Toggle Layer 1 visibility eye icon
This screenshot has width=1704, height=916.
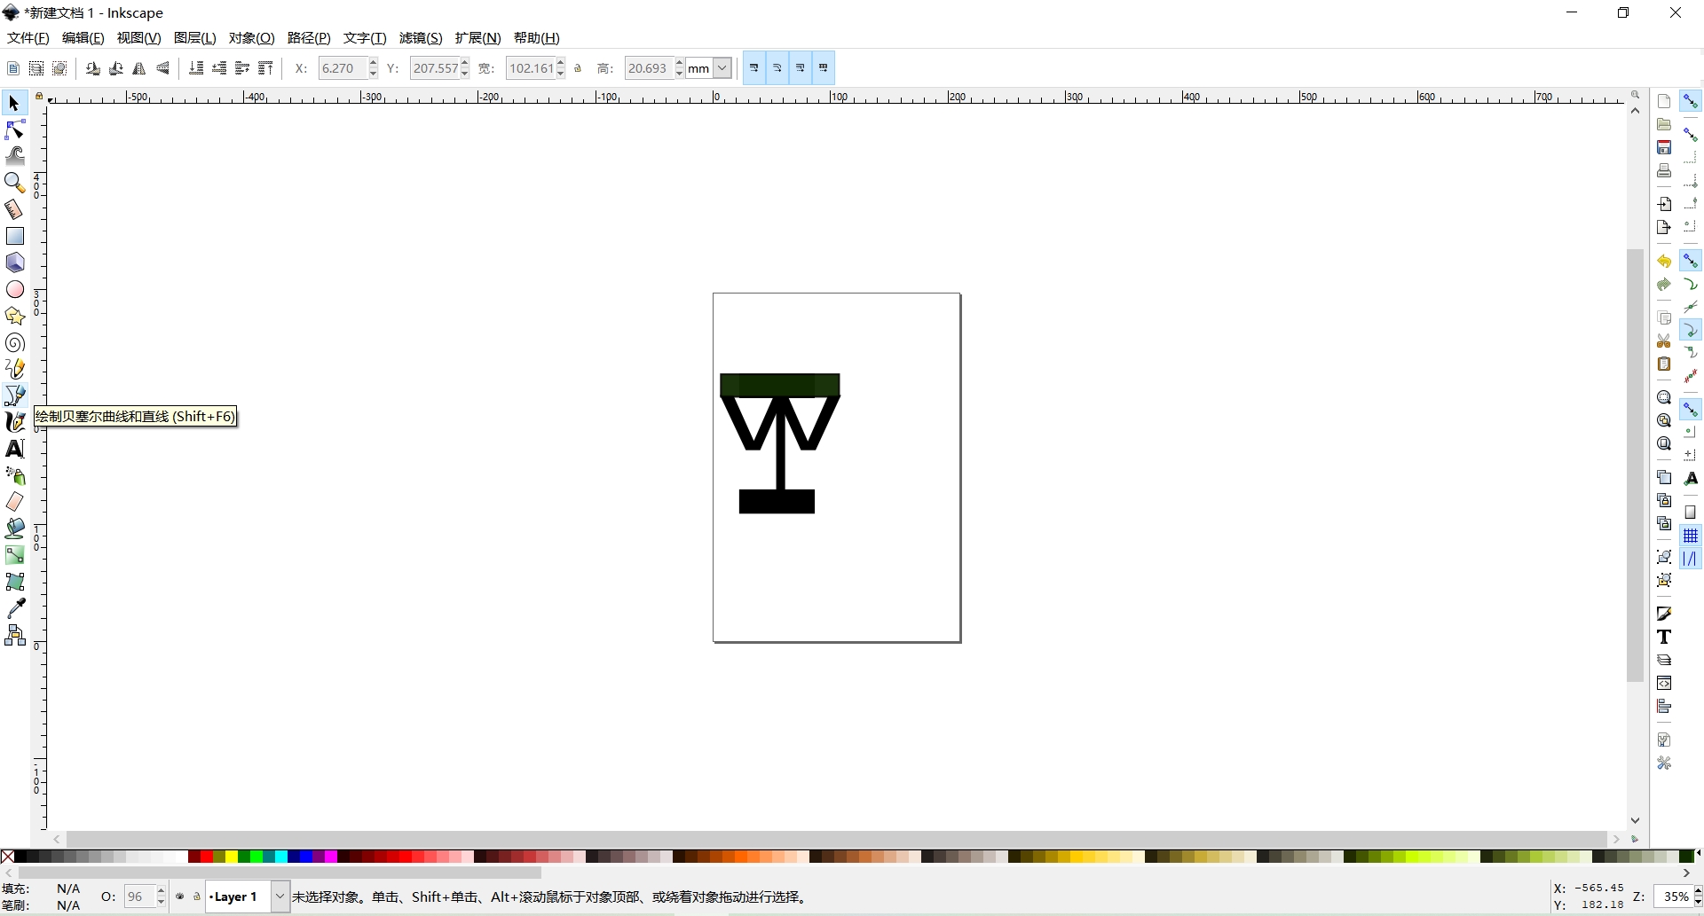click(180, 896)
